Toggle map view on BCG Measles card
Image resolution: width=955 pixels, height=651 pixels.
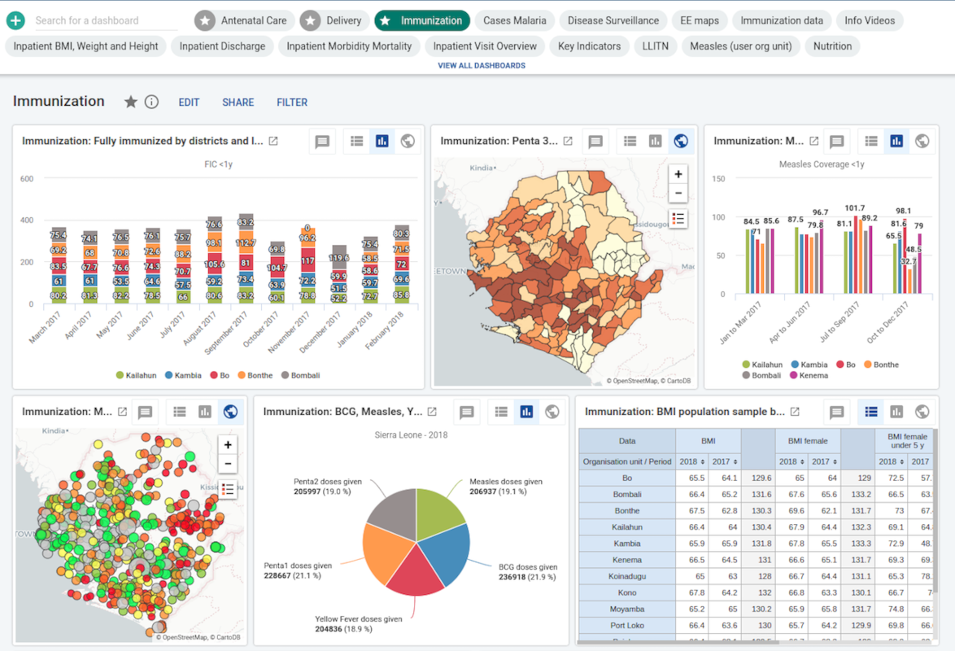pyautogui.click(x=552, y=412)
